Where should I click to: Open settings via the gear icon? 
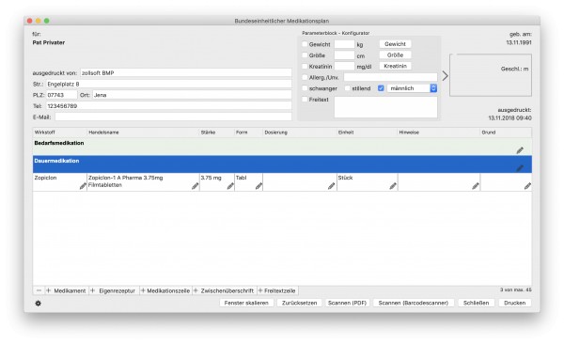pos(38,304)
